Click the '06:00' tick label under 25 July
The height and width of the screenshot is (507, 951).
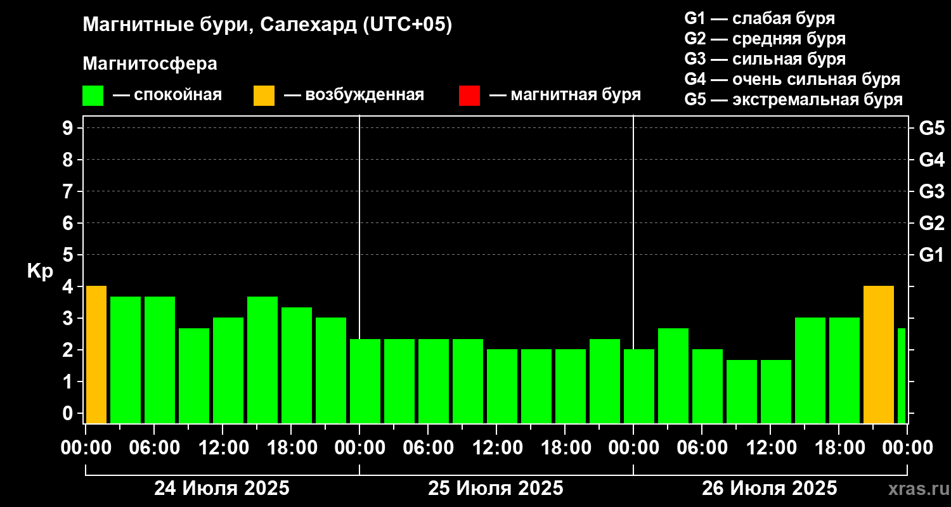[428, 448]
